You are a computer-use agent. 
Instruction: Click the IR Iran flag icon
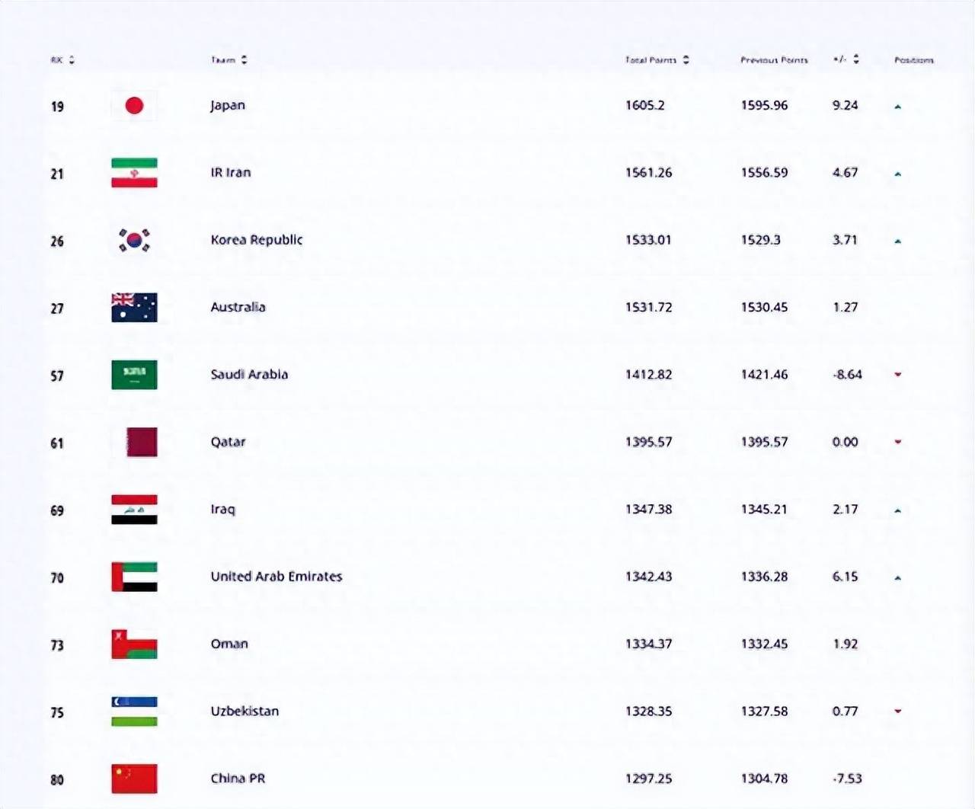(134, 173)
